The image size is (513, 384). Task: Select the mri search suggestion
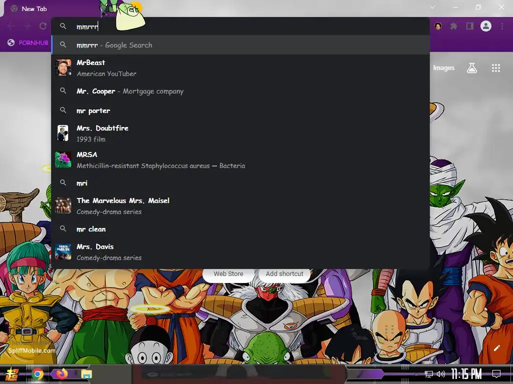[x=240, y=183]
